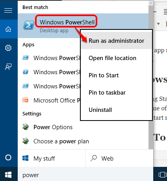Click the Feedback icon in sidebar

coord(8,67)
